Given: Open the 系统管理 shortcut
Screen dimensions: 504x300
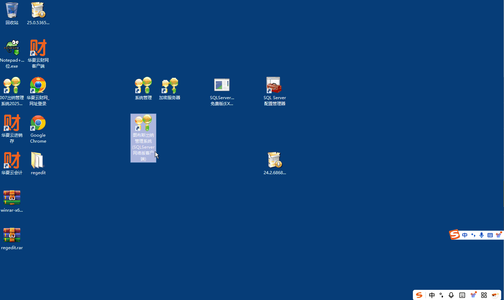Looking at the screenshot, I should (143, 86).
